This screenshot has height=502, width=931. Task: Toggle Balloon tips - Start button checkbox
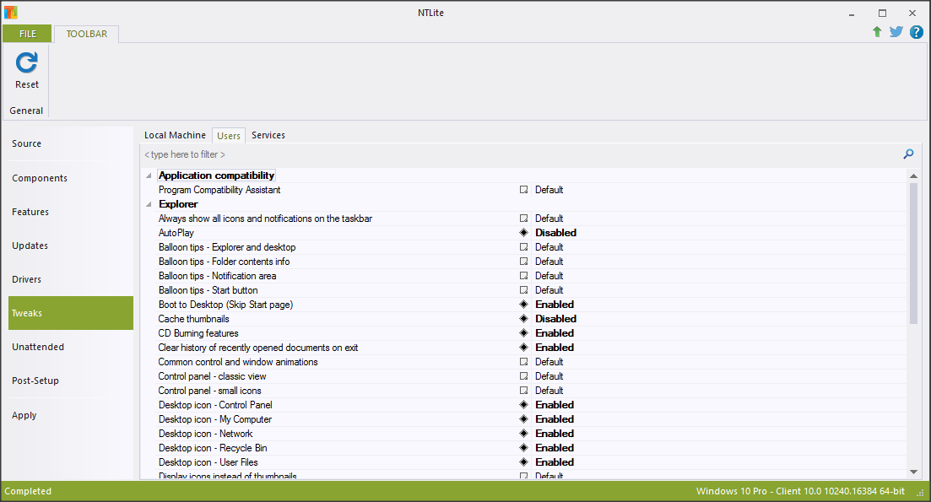pyautogui.click(x=523, y=290)
